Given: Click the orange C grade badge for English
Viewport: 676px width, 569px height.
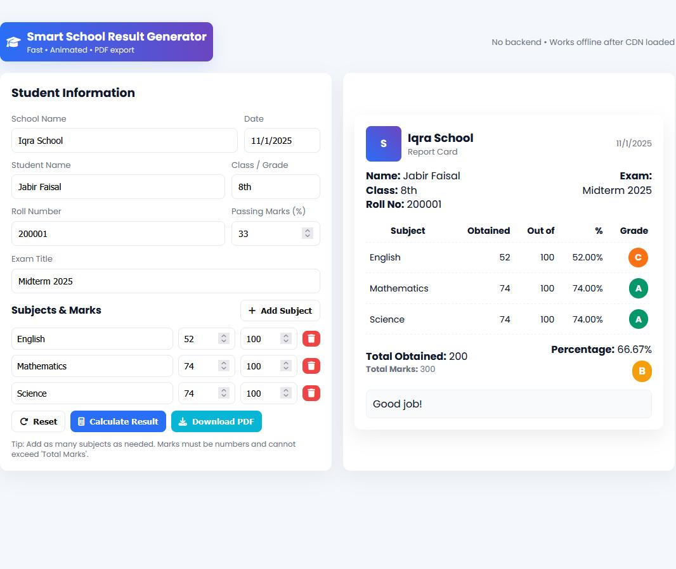Looking at the screenshot, I should 638,257.
